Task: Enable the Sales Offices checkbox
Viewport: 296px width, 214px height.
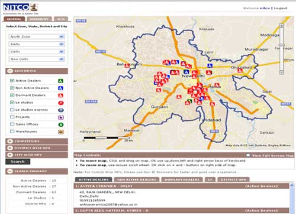Action: (12, 124)
